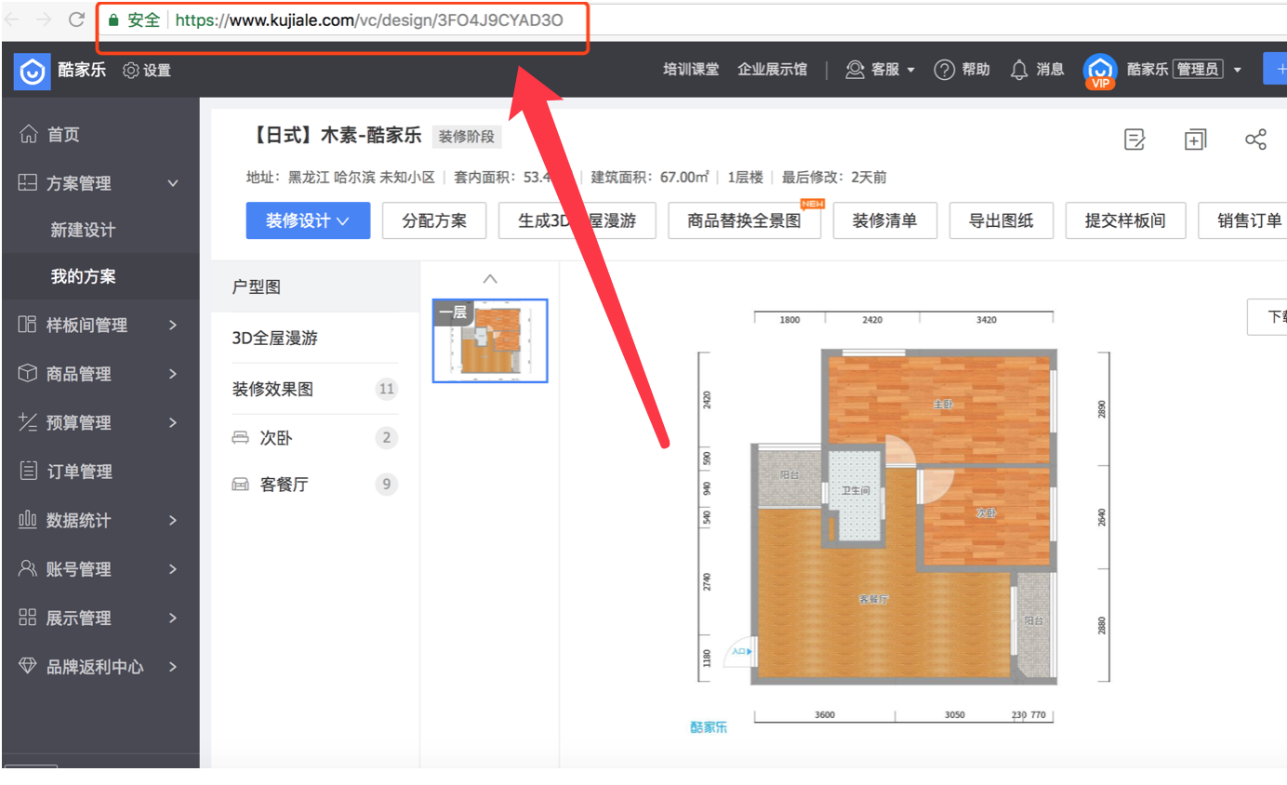
Task: Open 培训课堂 link
Action: pos(691,70)
